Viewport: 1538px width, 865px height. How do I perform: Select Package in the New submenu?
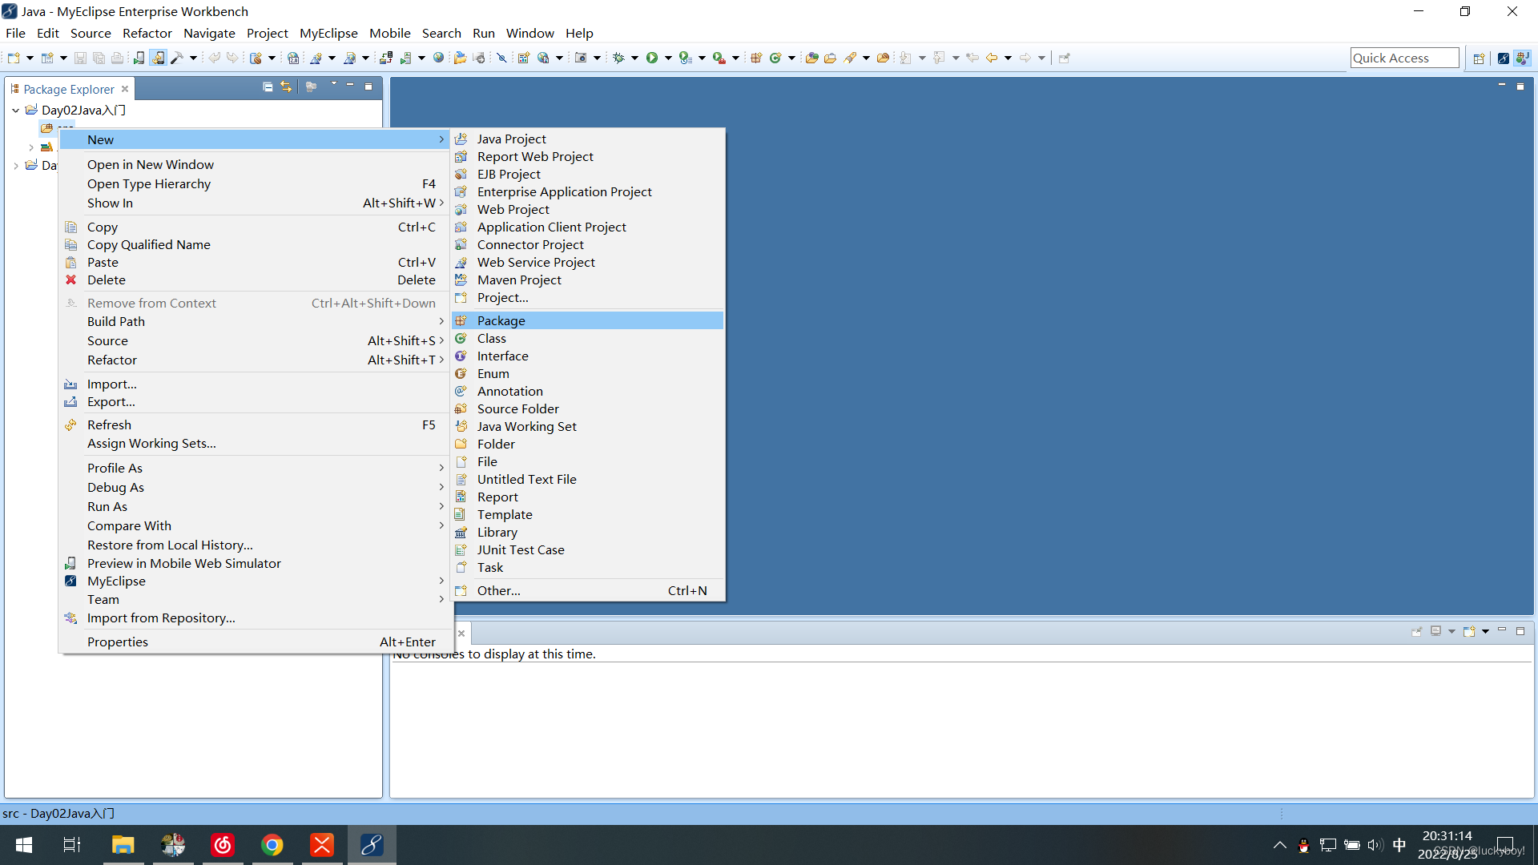point(501,320)
